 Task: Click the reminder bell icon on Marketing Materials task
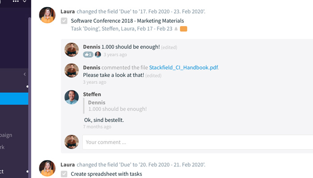[176, 29]
